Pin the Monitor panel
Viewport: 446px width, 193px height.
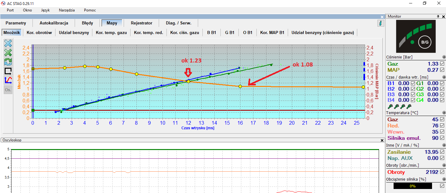(x=438, y=16)
